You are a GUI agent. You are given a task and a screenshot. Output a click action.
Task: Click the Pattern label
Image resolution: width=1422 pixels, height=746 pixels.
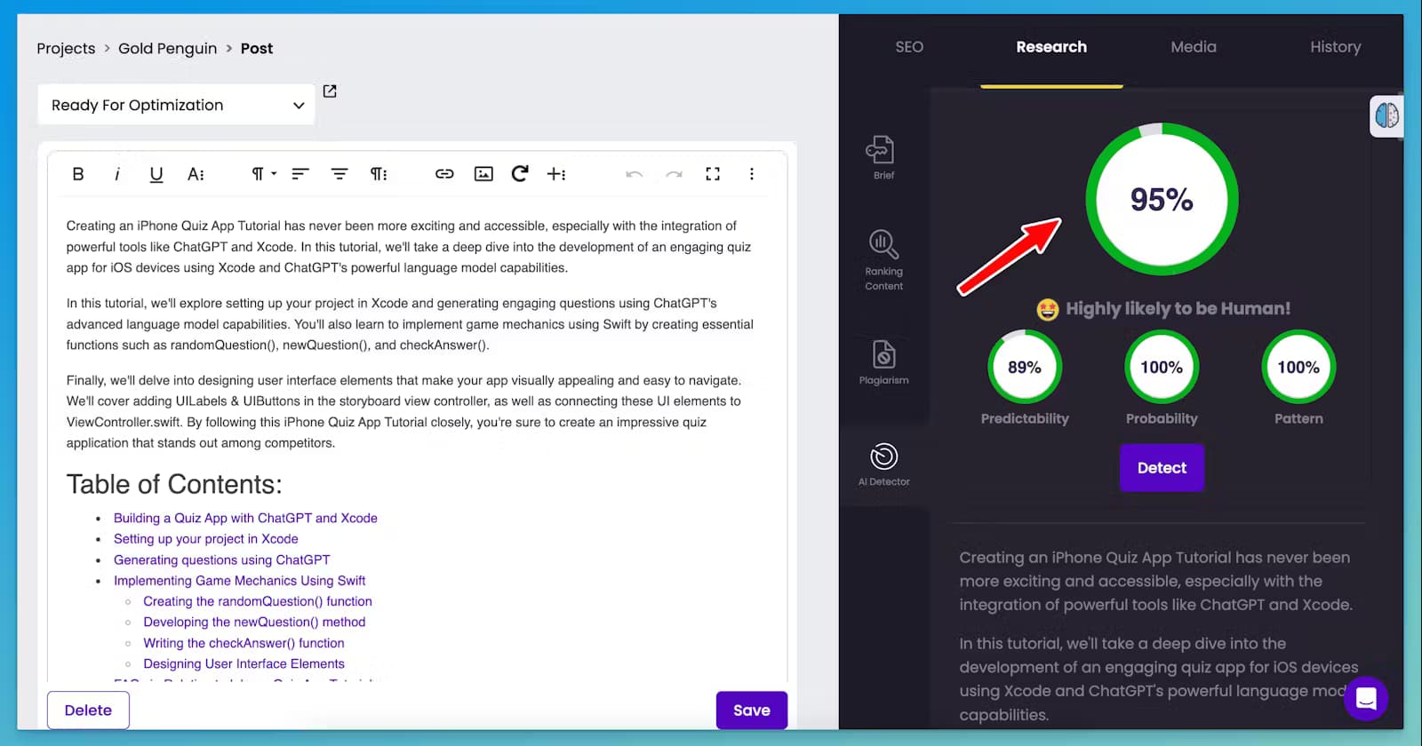click(1298, 418)
